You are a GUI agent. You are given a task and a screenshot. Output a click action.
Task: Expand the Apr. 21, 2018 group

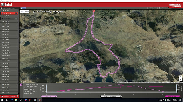[1, 35]
